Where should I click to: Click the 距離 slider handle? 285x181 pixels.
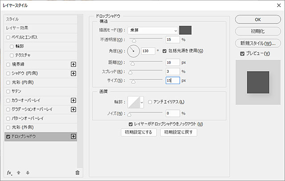tap(133, 64)
